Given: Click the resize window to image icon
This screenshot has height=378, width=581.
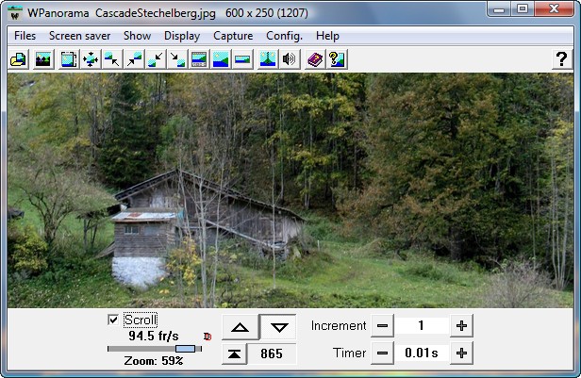Looking at the screenshot, I should [69, 59].
